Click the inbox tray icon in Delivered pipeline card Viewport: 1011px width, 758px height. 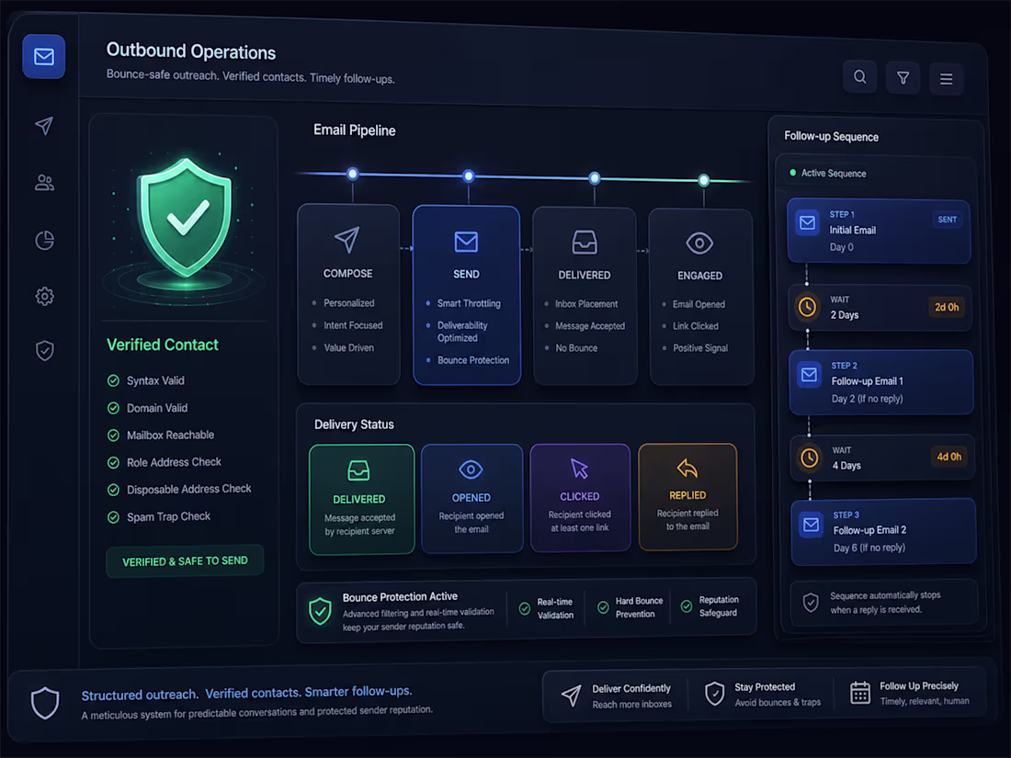tap(585, 243)
